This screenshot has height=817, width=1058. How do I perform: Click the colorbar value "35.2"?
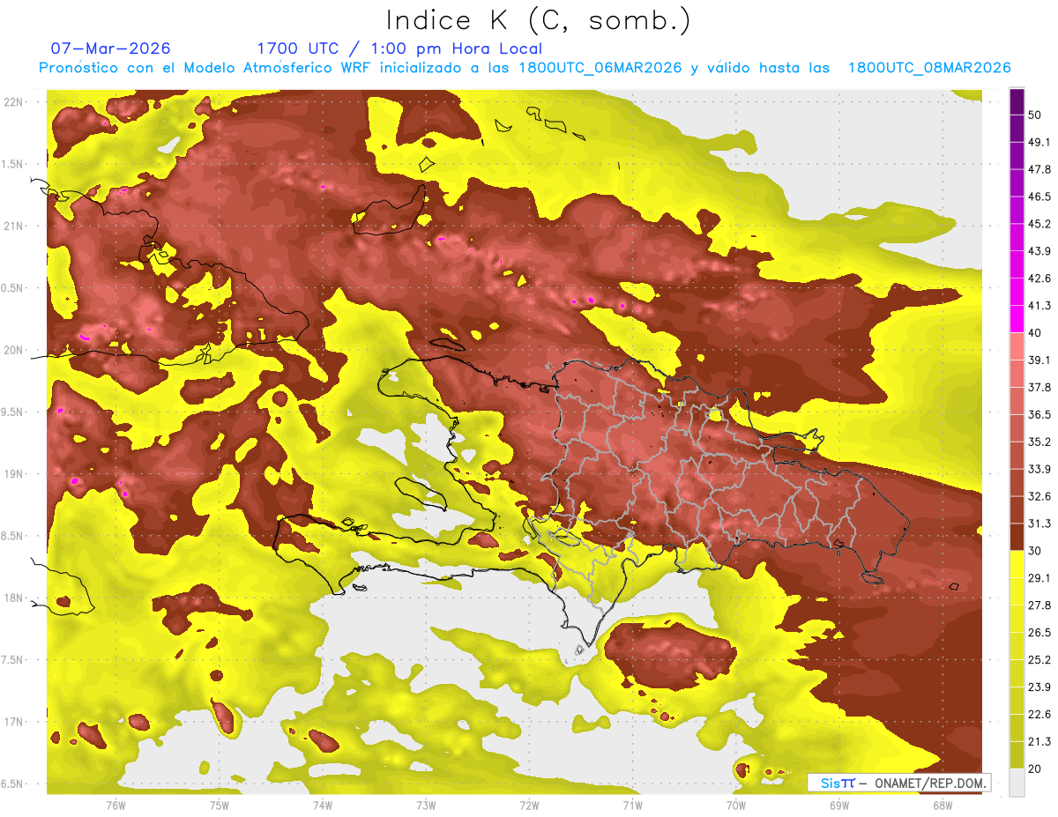(x=1039, y=442)
